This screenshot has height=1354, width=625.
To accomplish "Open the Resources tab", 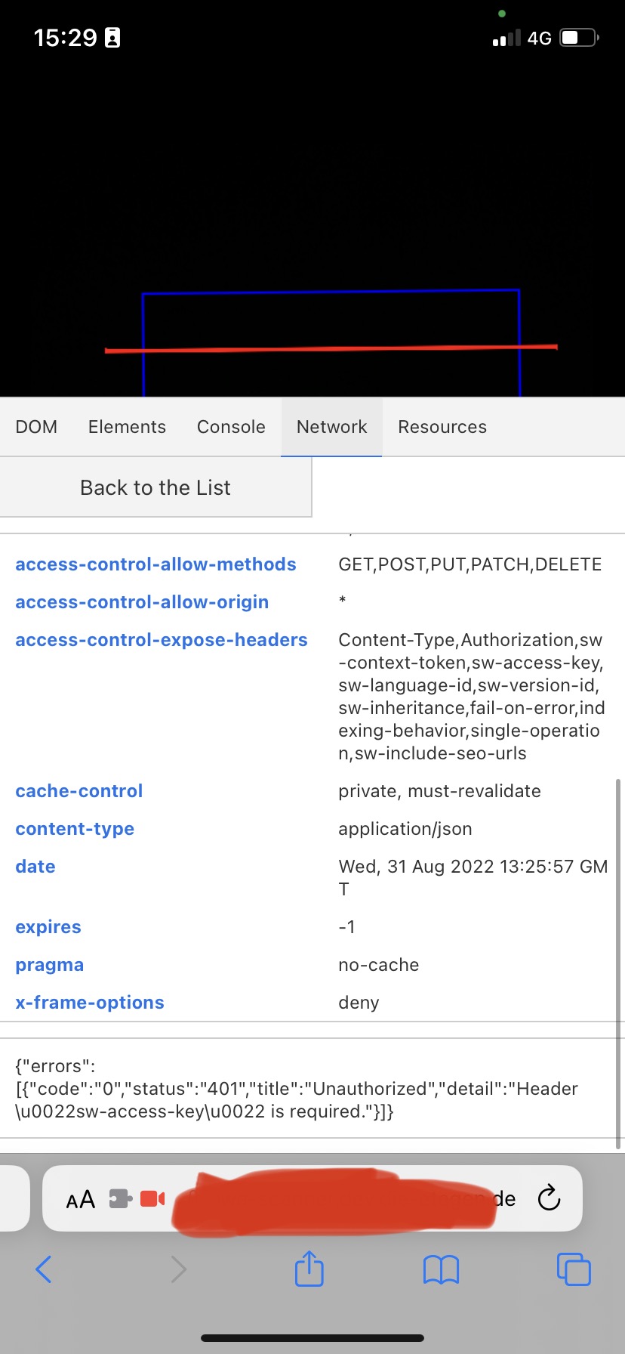I will point(442,427).
